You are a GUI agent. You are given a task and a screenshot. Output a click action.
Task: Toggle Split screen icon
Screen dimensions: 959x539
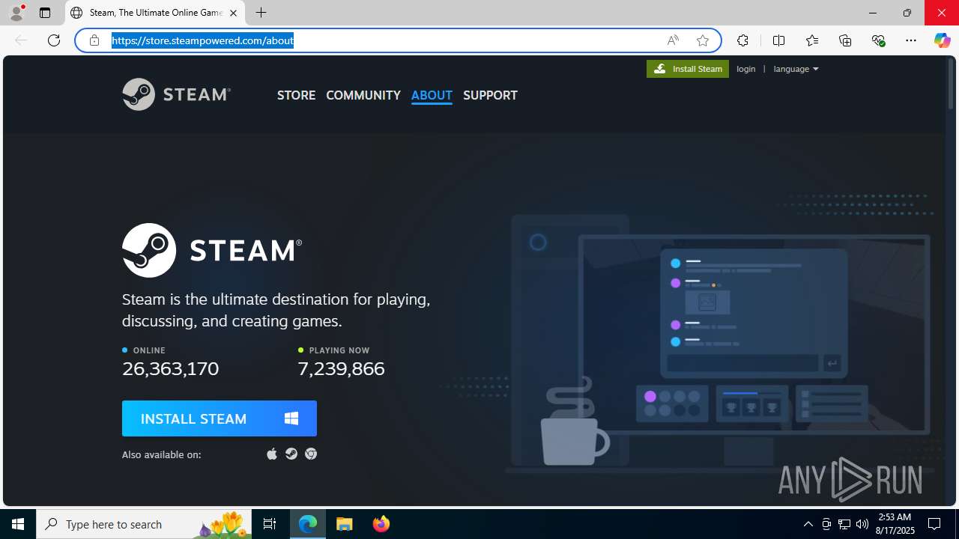(x=778, y=40)
